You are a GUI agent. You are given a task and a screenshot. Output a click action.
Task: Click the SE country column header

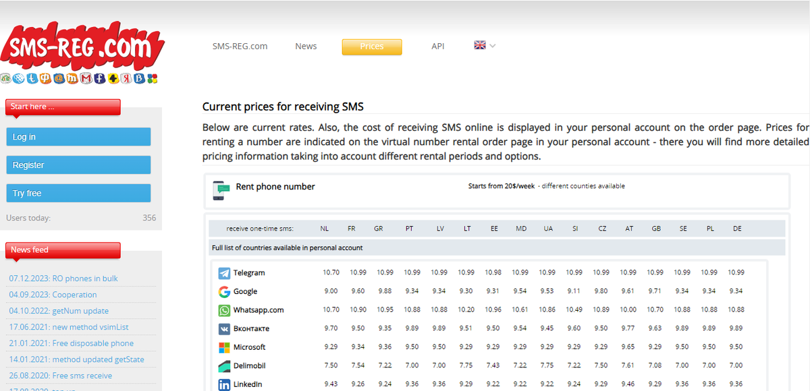click(x=683, y=229)
